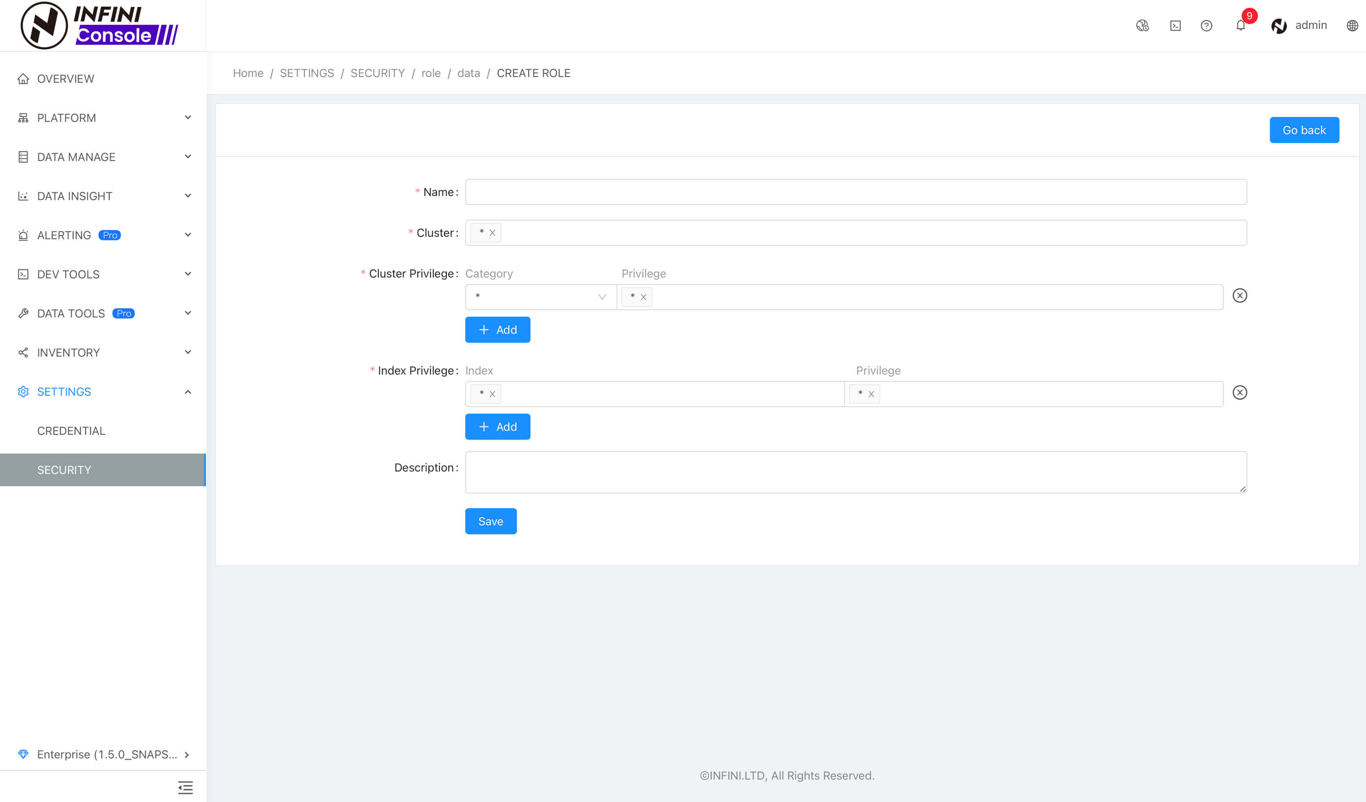Click the Cluster Privilege select field
The image size is (1366, 802).
[x=920, y=297]
